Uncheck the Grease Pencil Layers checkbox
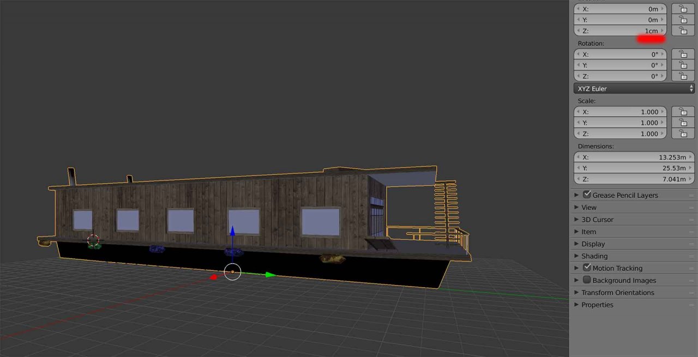 (x=587, y=195)
